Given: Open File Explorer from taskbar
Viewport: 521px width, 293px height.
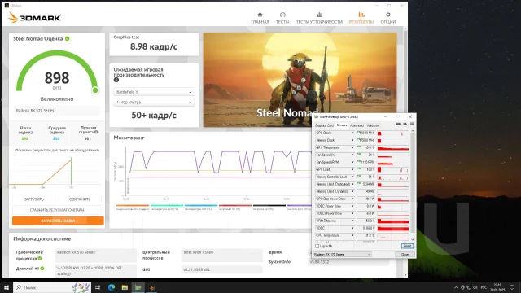Looking at the screenshot, I should coord(125,287).
